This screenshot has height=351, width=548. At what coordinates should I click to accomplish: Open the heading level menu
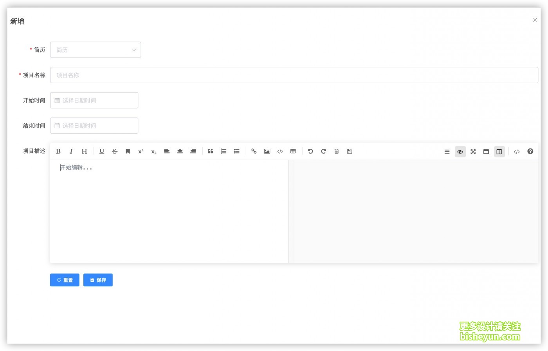(84, 151)
